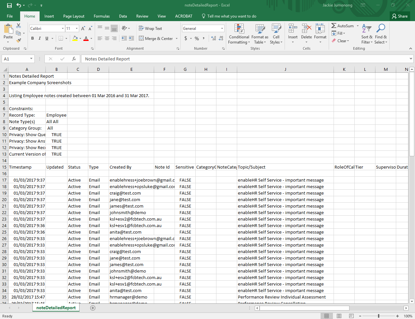Click Delete cells icon

pos(306,29)
